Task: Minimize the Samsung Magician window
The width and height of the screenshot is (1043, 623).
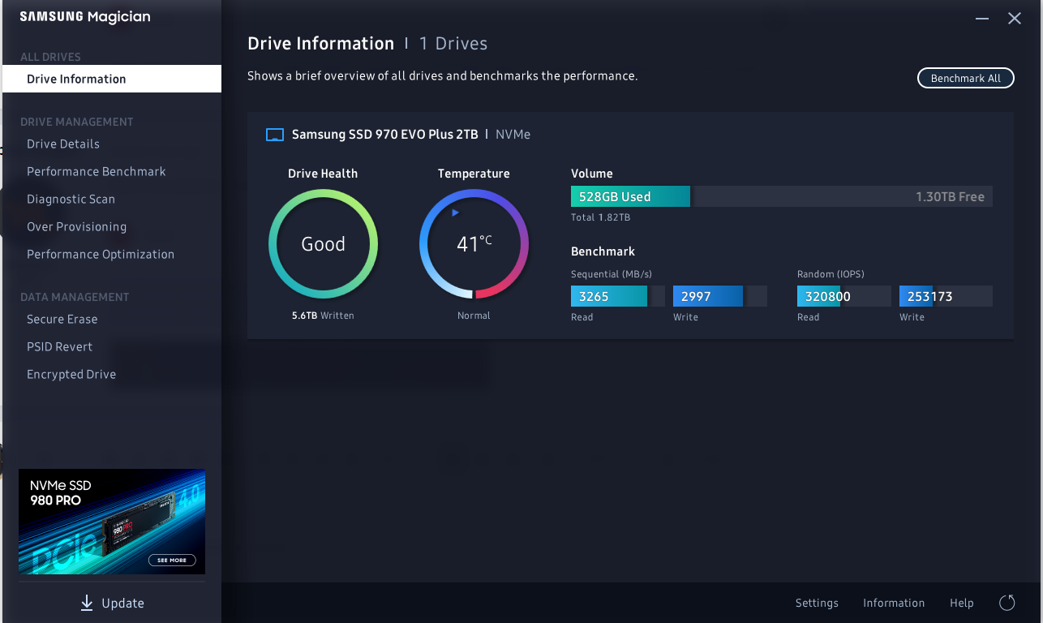Action: 982,18
